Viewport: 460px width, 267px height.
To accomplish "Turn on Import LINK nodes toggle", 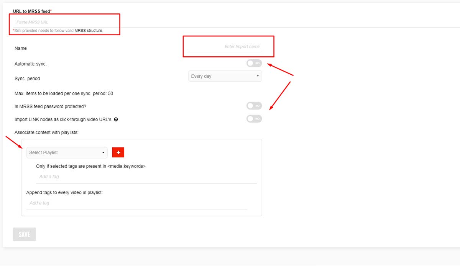I will click(254, 119).
